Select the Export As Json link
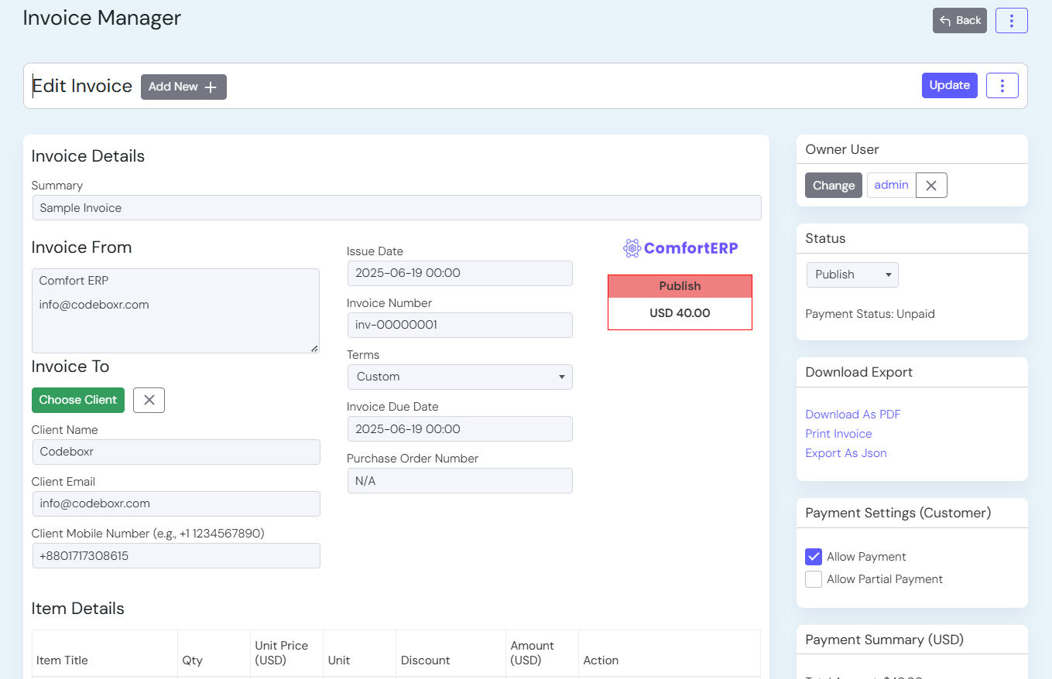This screenshot has height=679, width=1052. tap(845, 453)
